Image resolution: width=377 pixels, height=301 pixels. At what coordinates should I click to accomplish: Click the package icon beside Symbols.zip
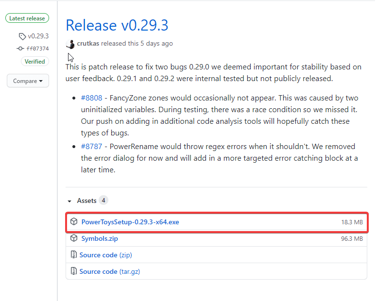[74, 238]
